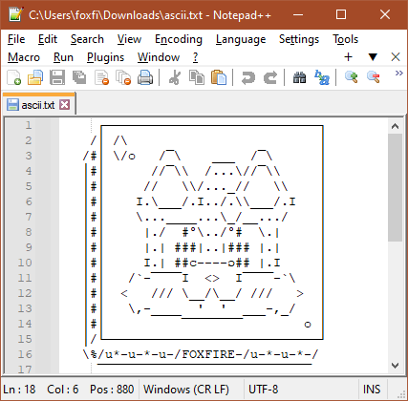Image resolution: width=408 pixels, height=401 pixels.
Task: Close the ascii.txt tab
Action: [x=65, y=105]
